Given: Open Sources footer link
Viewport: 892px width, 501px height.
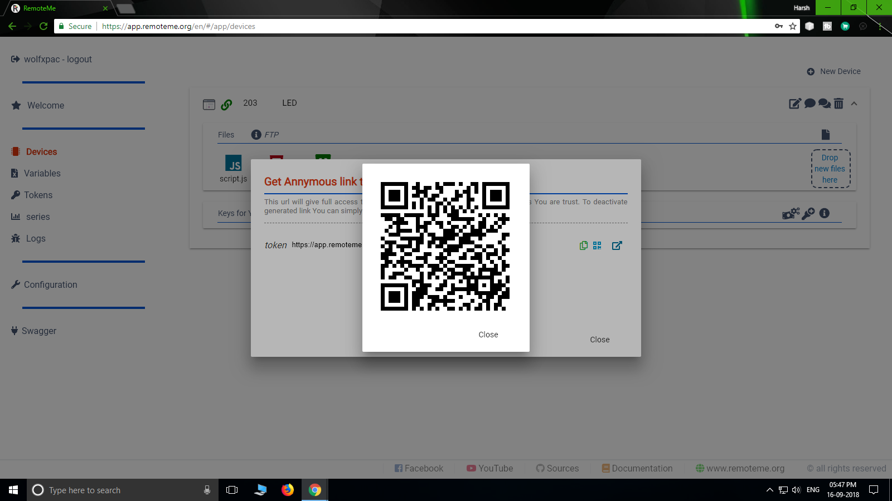Looking at the screenshot, I should click(x=557, y=468).
